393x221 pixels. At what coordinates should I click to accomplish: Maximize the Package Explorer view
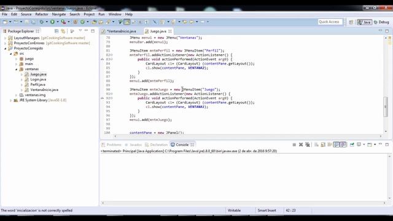[x=93, y=31]
